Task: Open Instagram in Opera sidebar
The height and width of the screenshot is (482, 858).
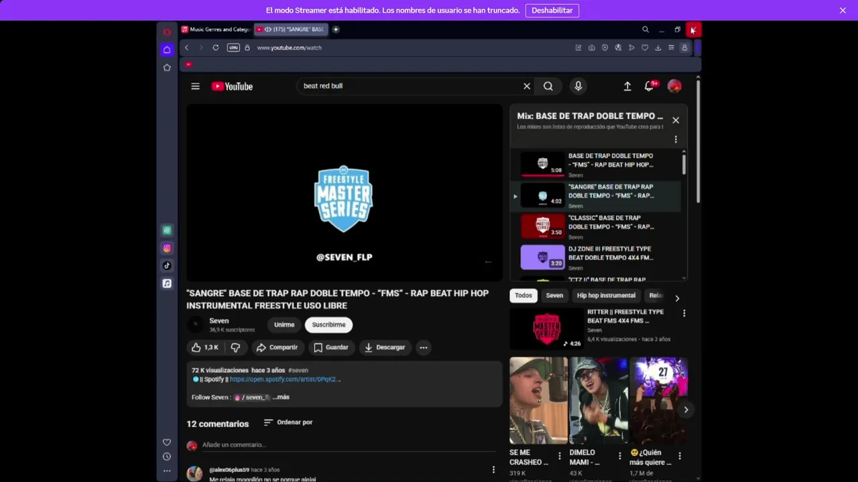Action: click(x=167, y=248)
